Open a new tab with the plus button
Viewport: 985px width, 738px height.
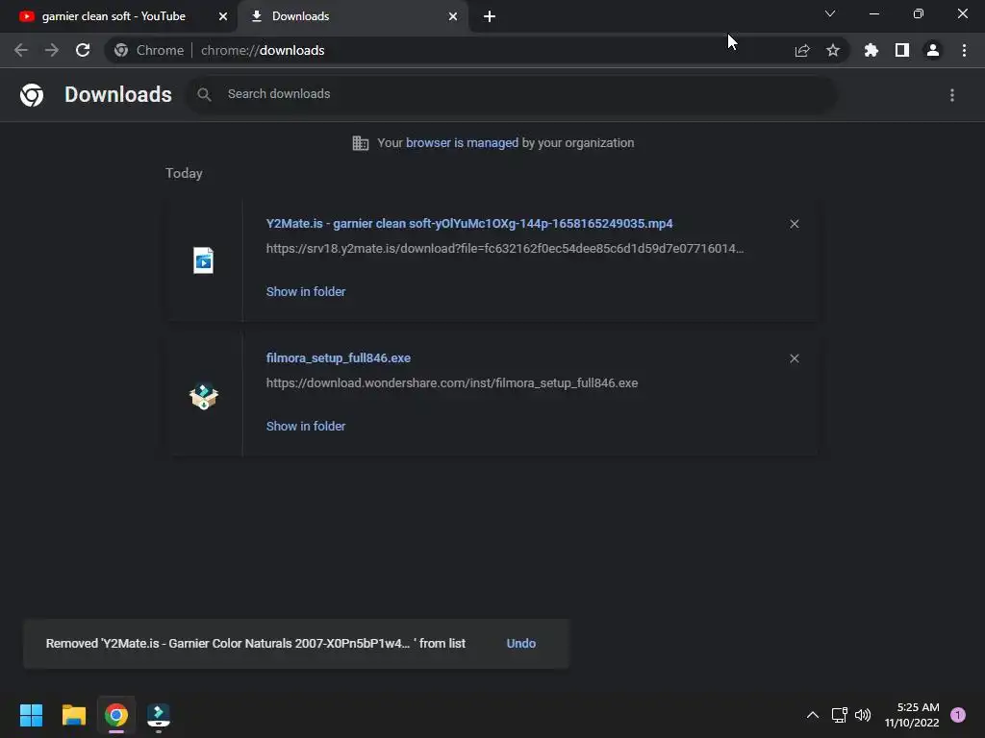pyautogui.click(x=490, y=16)
